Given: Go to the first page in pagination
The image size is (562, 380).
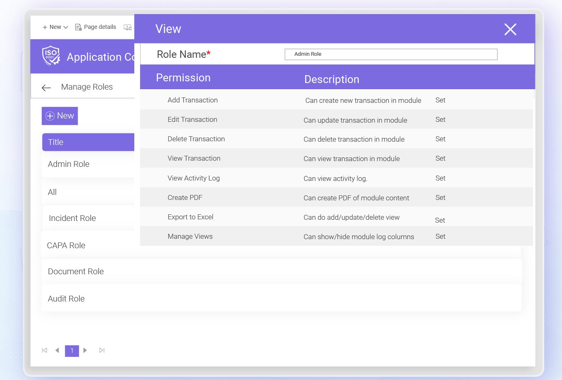Looking at the screenshot, I should [x=45, y=350].
